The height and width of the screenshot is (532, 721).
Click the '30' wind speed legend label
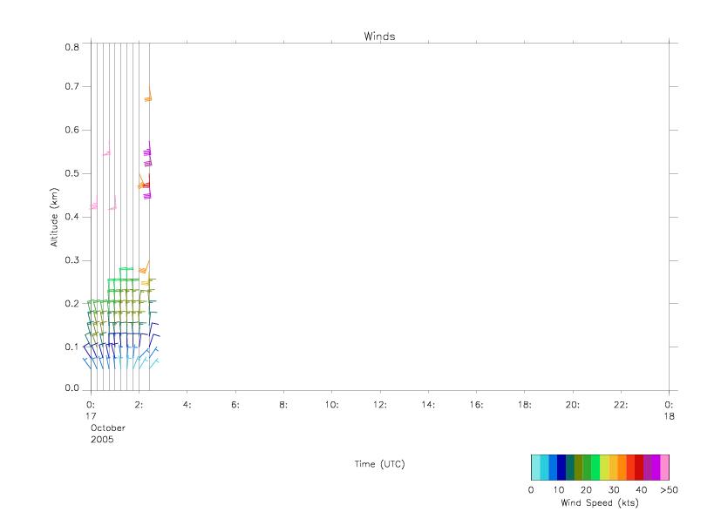click(x=614, y=489)
